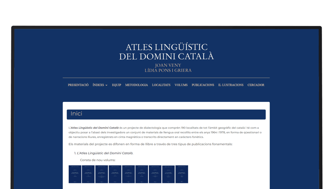This screenshot has width=336, height=189.
Task: Expand the Índexs dropdown menu
Action: click(100, 85)
